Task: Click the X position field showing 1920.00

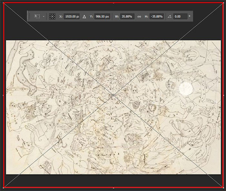Action: point(72,17)
